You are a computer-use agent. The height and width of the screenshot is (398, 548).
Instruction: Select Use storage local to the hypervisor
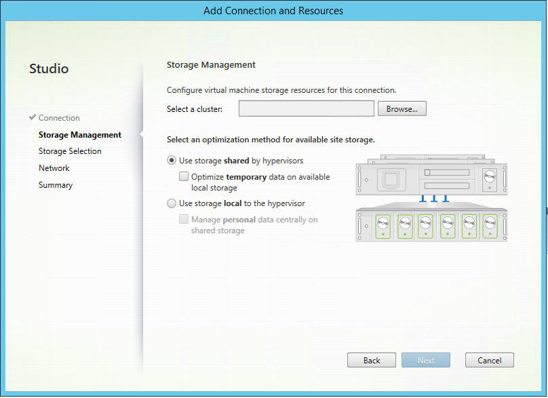(x=172, y=203)
